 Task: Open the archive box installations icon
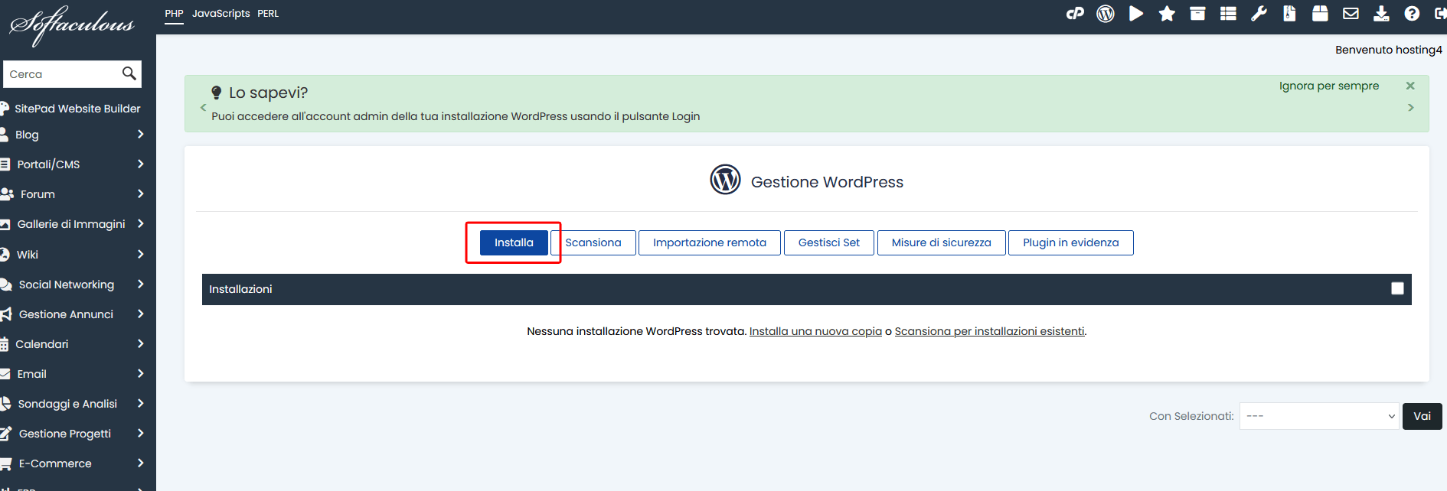[x=1197, y=13]
